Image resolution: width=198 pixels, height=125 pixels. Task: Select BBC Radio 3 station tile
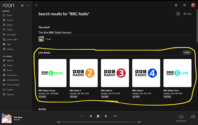coord(115,73)
